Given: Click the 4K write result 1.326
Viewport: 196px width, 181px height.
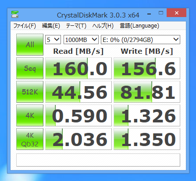Looking at the screenshot, I should (x=147, y=115).
